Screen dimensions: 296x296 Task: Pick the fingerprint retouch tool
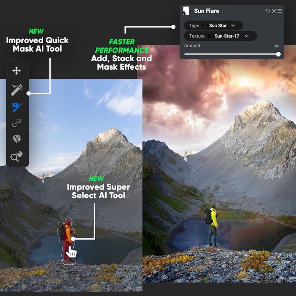click(x=16, y=139)
